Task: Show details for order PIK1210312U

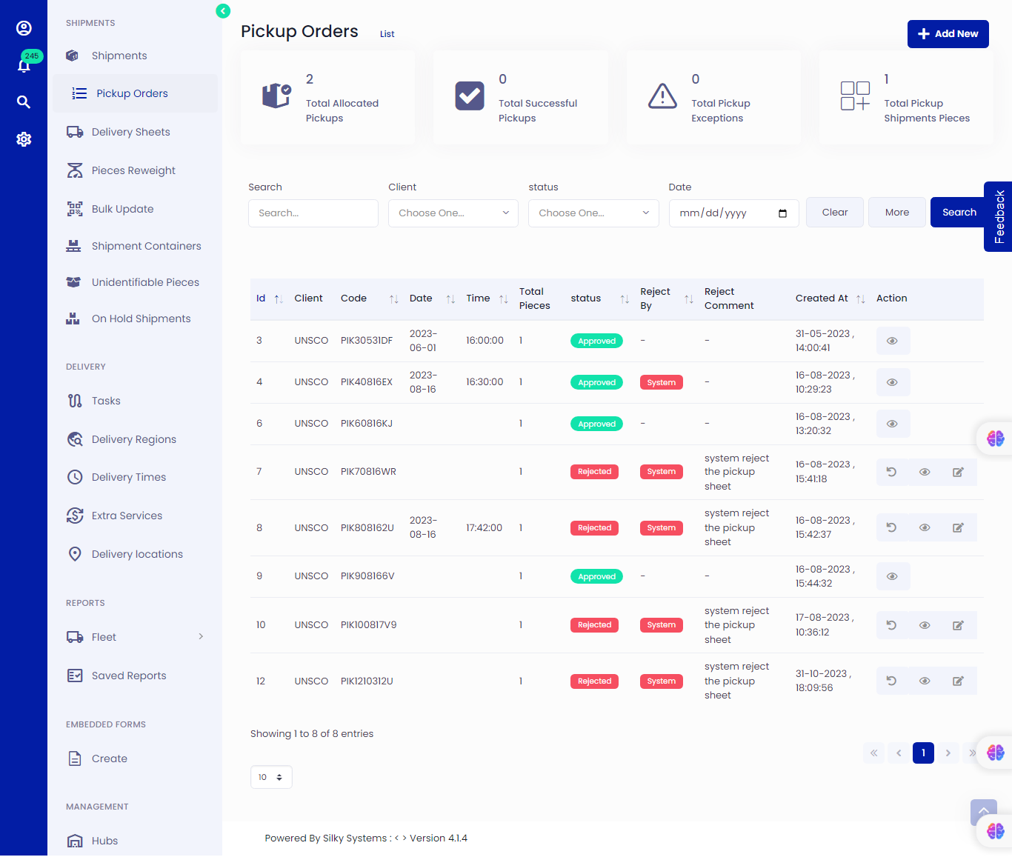Action: tap(925, 681)
